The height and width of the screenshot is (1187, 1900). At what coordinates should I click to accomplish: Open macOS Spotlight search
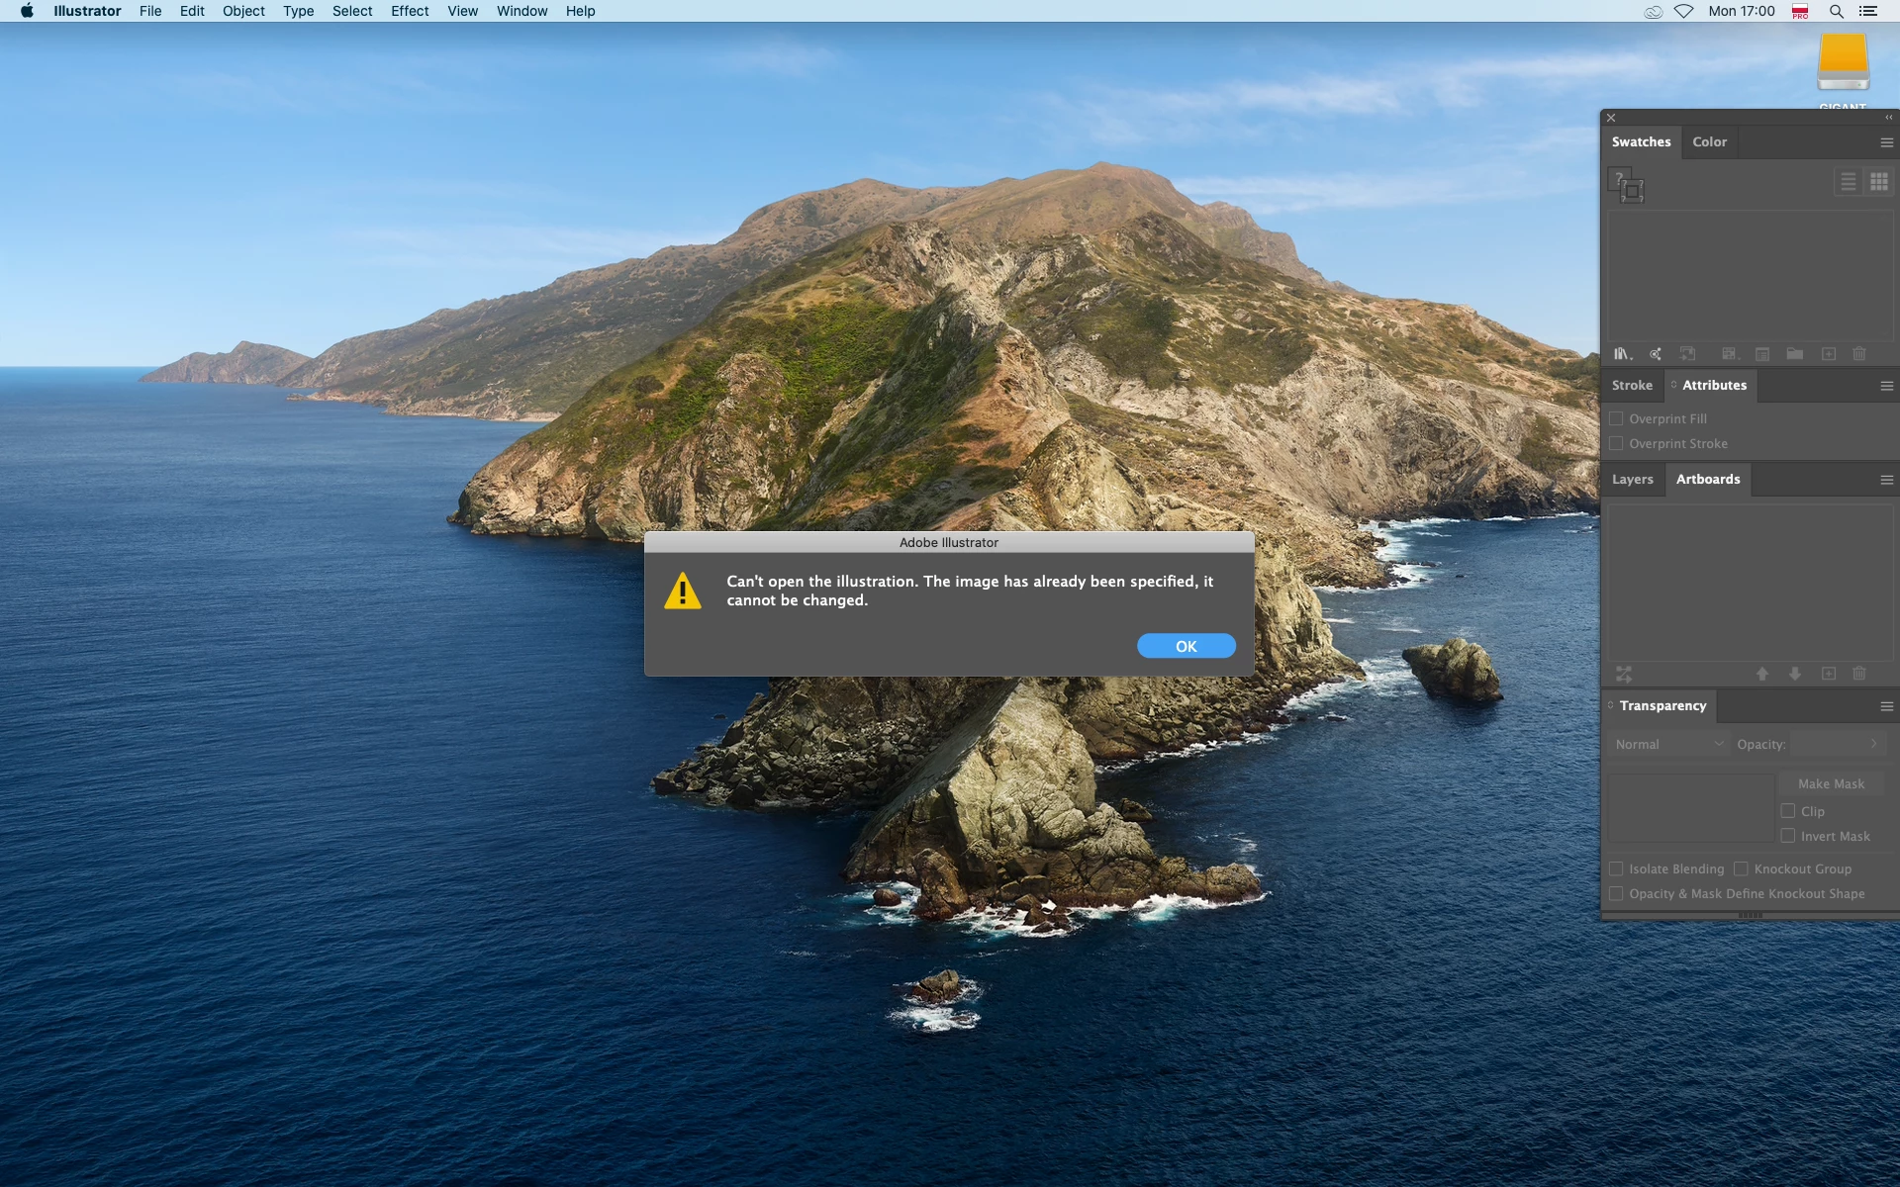[1836, 11]
